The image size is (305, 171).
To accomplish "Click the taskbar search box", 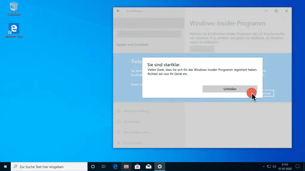I will point(49,167).
